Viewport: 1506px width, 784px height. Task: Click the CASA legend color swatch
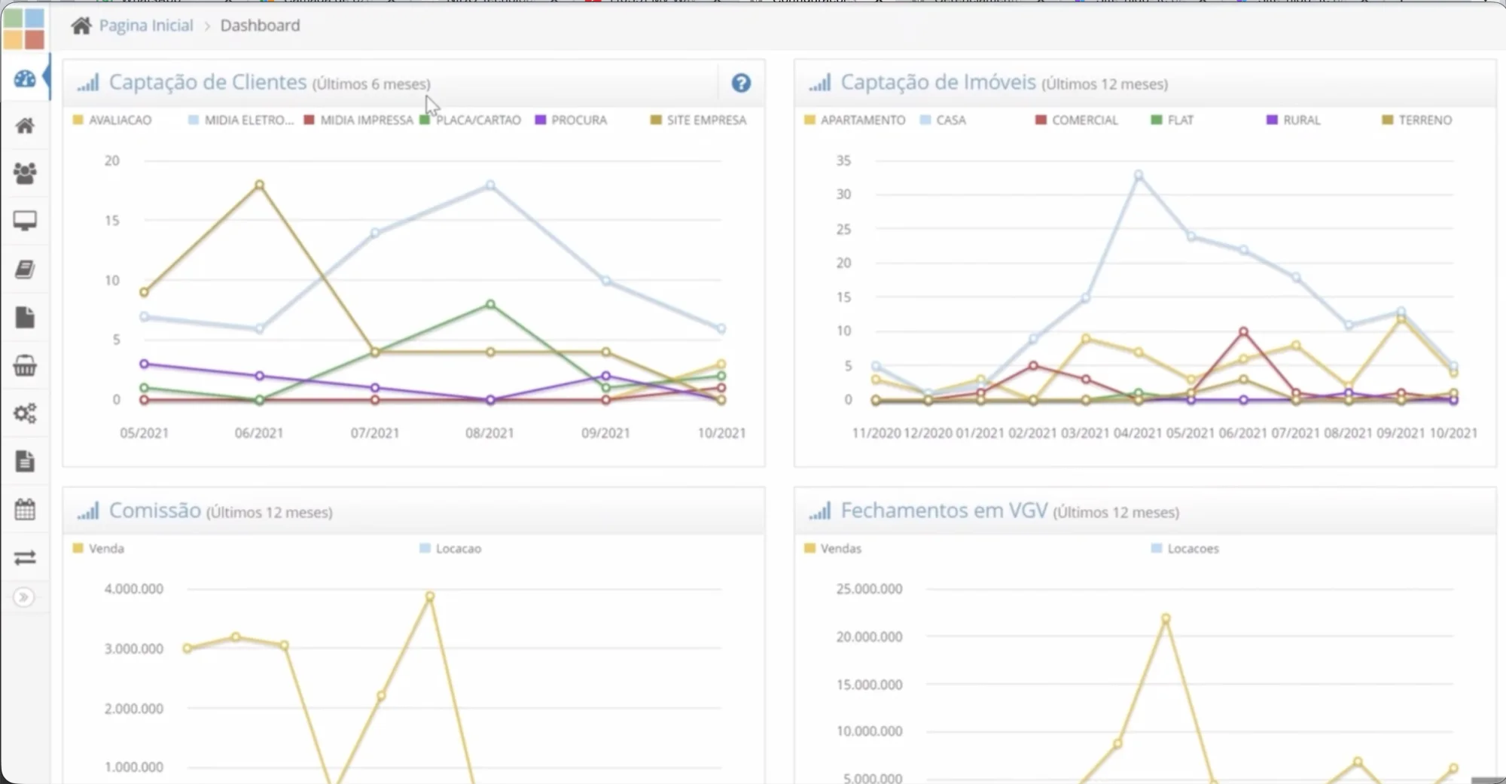(925, 120)
